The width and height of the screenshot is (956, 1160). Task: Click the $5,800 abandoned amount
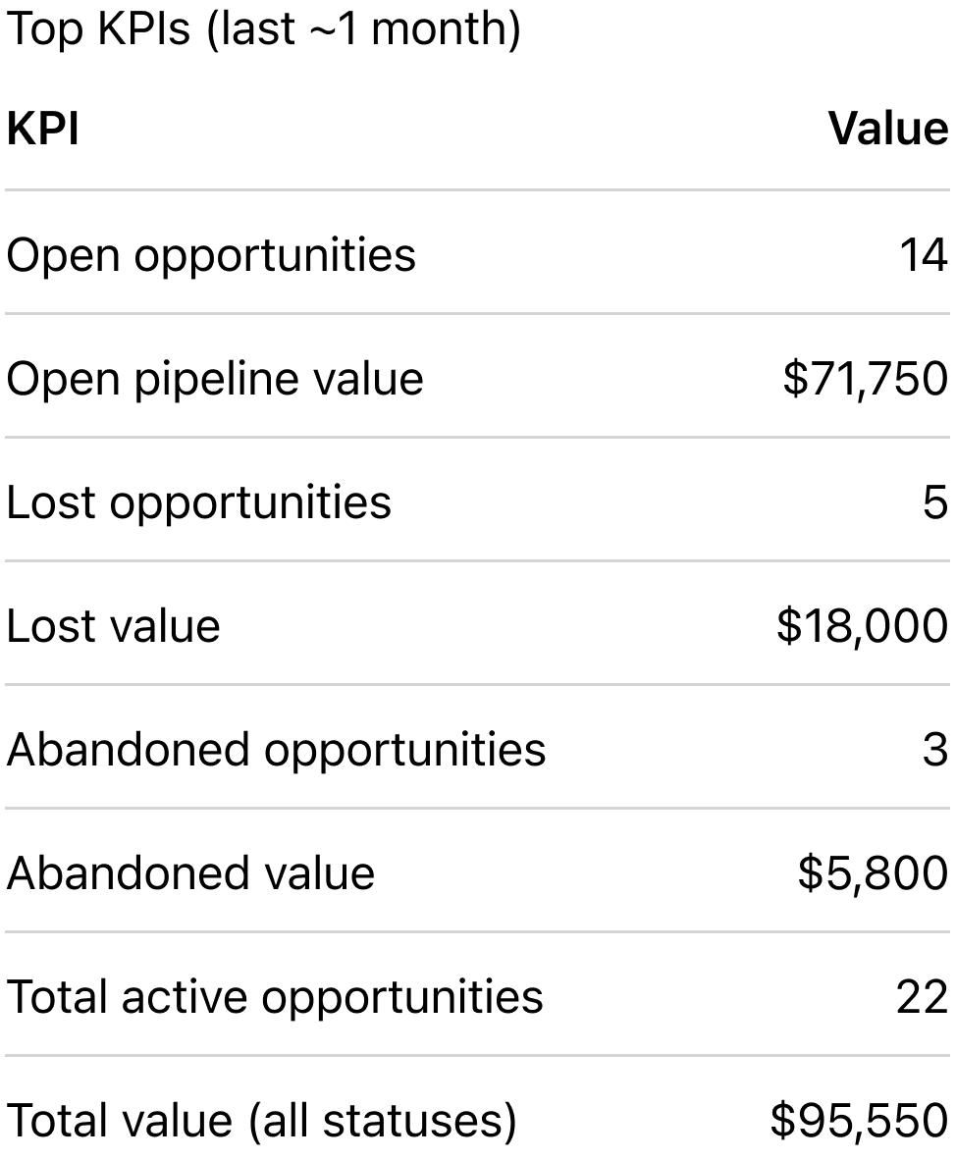(873, 873)
